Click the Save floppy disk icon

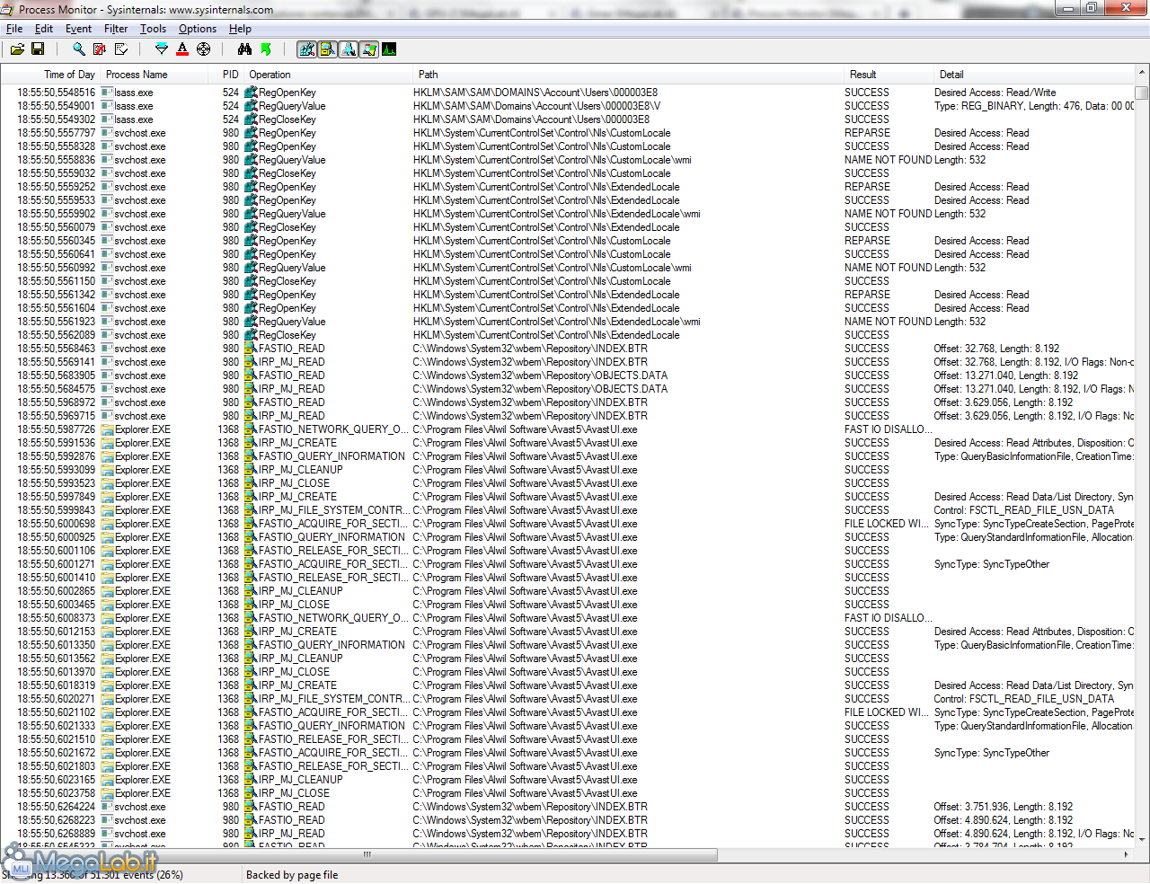[38, 49]
